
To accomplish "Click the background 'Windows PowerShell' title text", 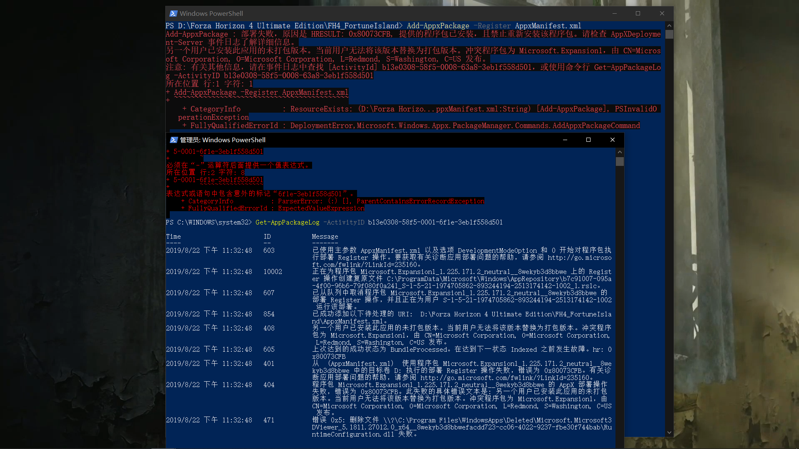I will (x=211, y=14).
